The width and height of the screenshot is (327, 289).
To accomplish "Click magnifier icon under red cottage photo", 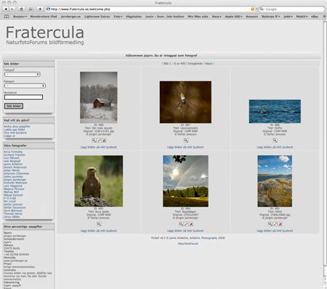I will click(94, 141).
